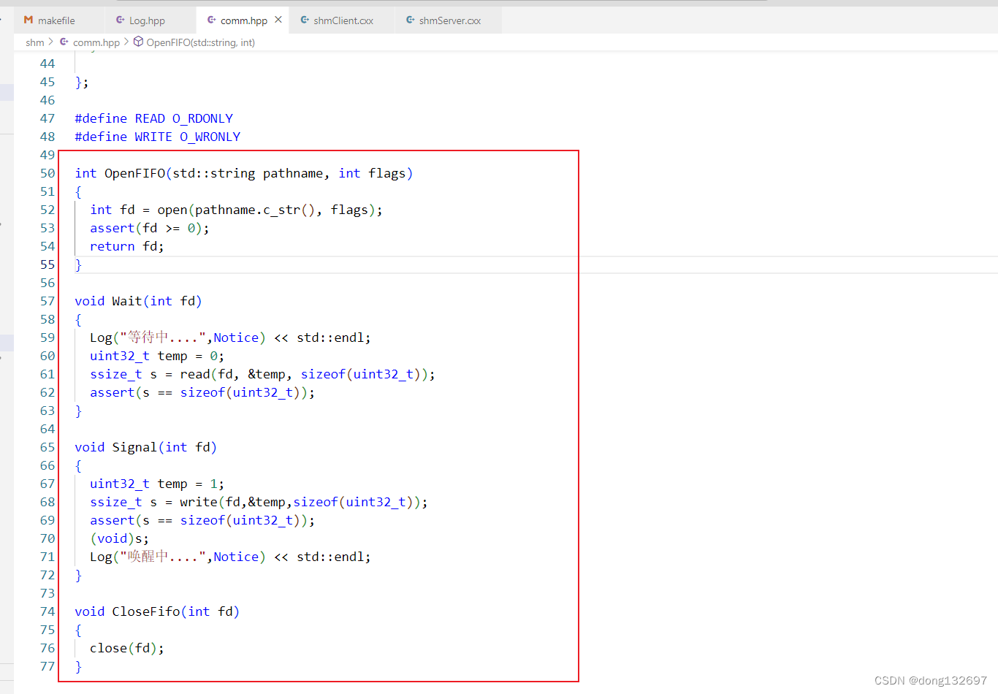The image size is (998, 694).
Task: Click the shm folder breadcrumb
Action: [35, 42]
